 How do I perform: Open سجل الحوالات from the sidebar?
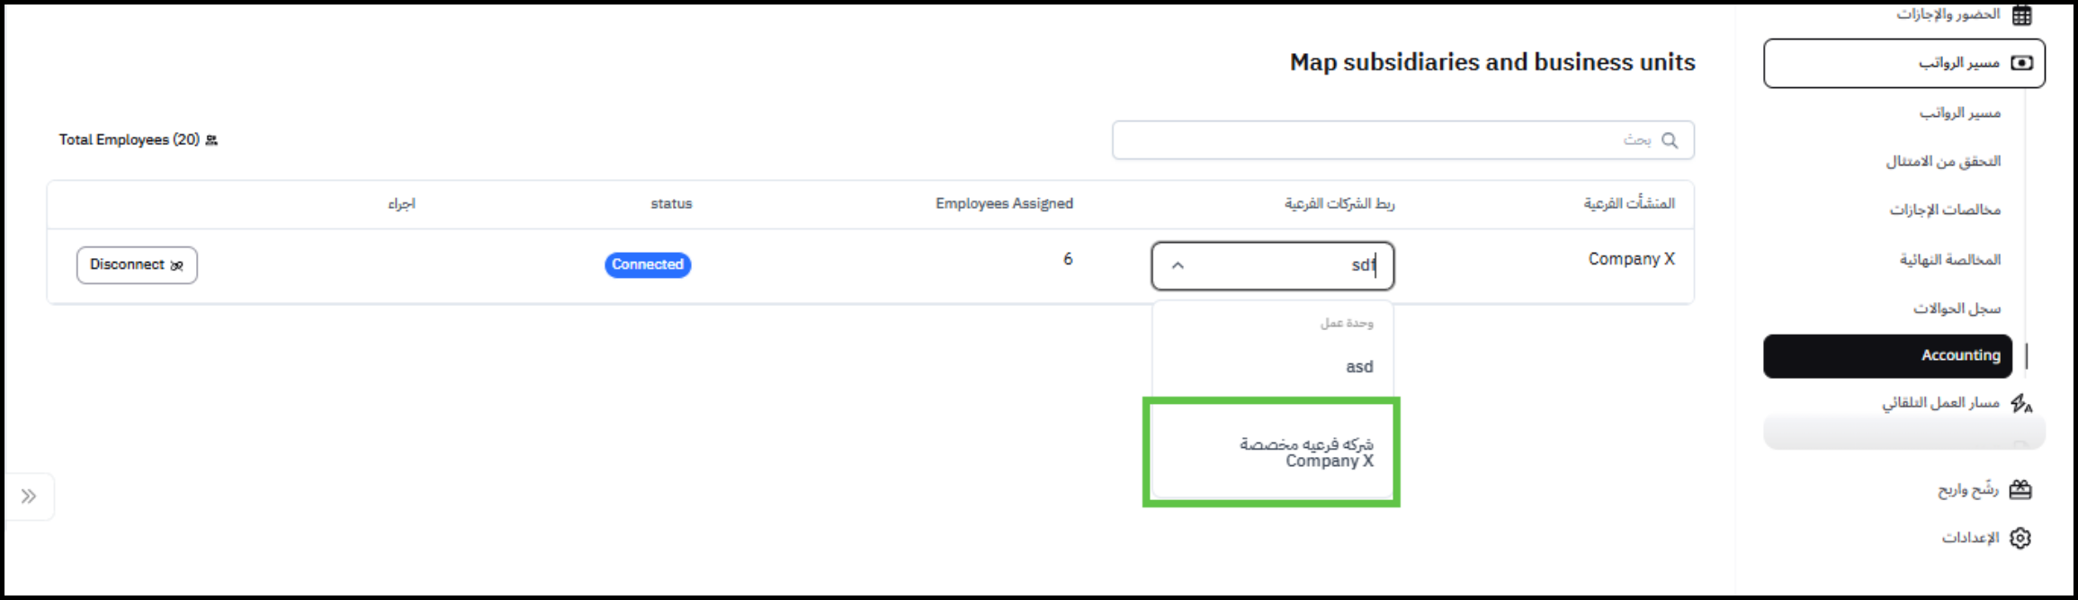point(1957,309)
